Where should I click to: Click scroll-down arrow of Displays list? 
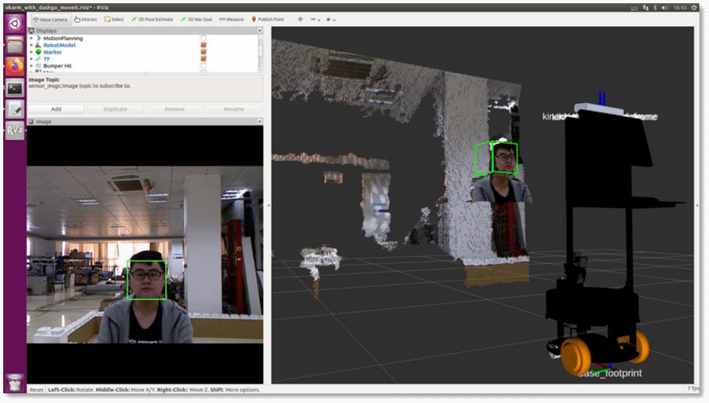[261, 69]
